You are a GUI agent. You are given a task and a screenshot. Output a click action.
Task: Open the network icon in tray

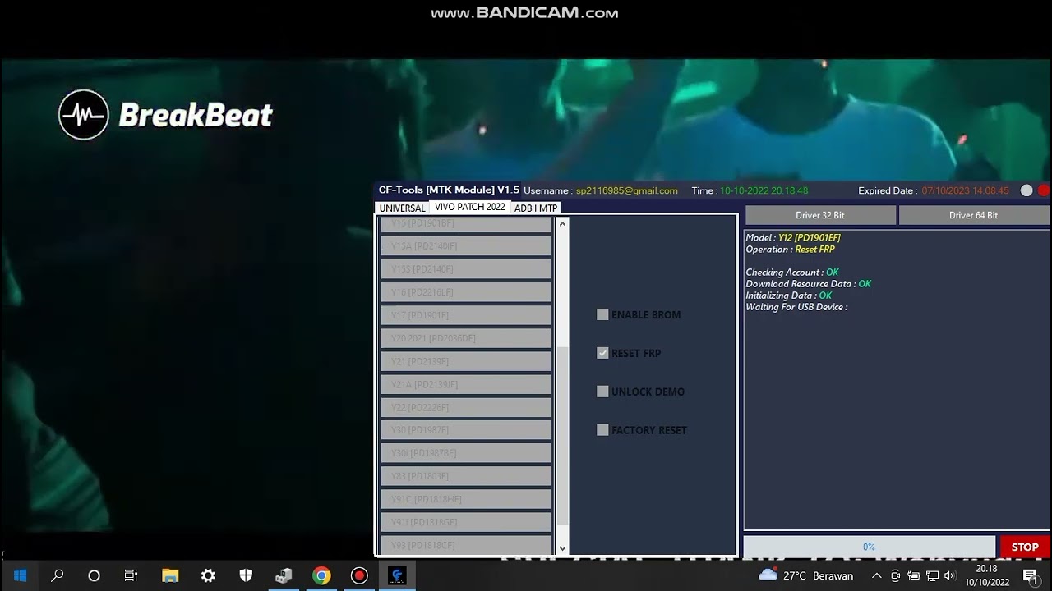pos(932,575)
